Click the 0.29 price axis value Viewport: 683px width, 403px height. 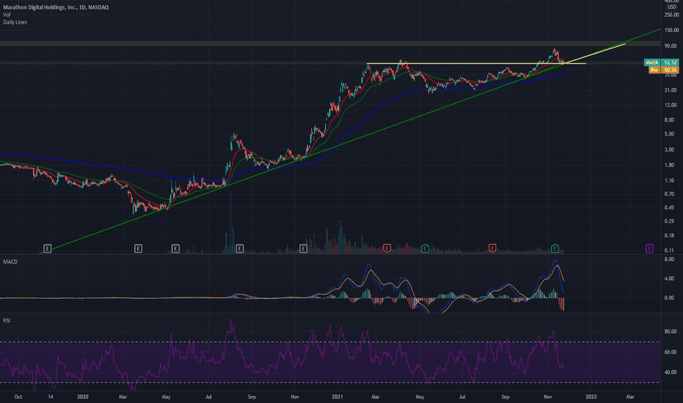[670, 221]
